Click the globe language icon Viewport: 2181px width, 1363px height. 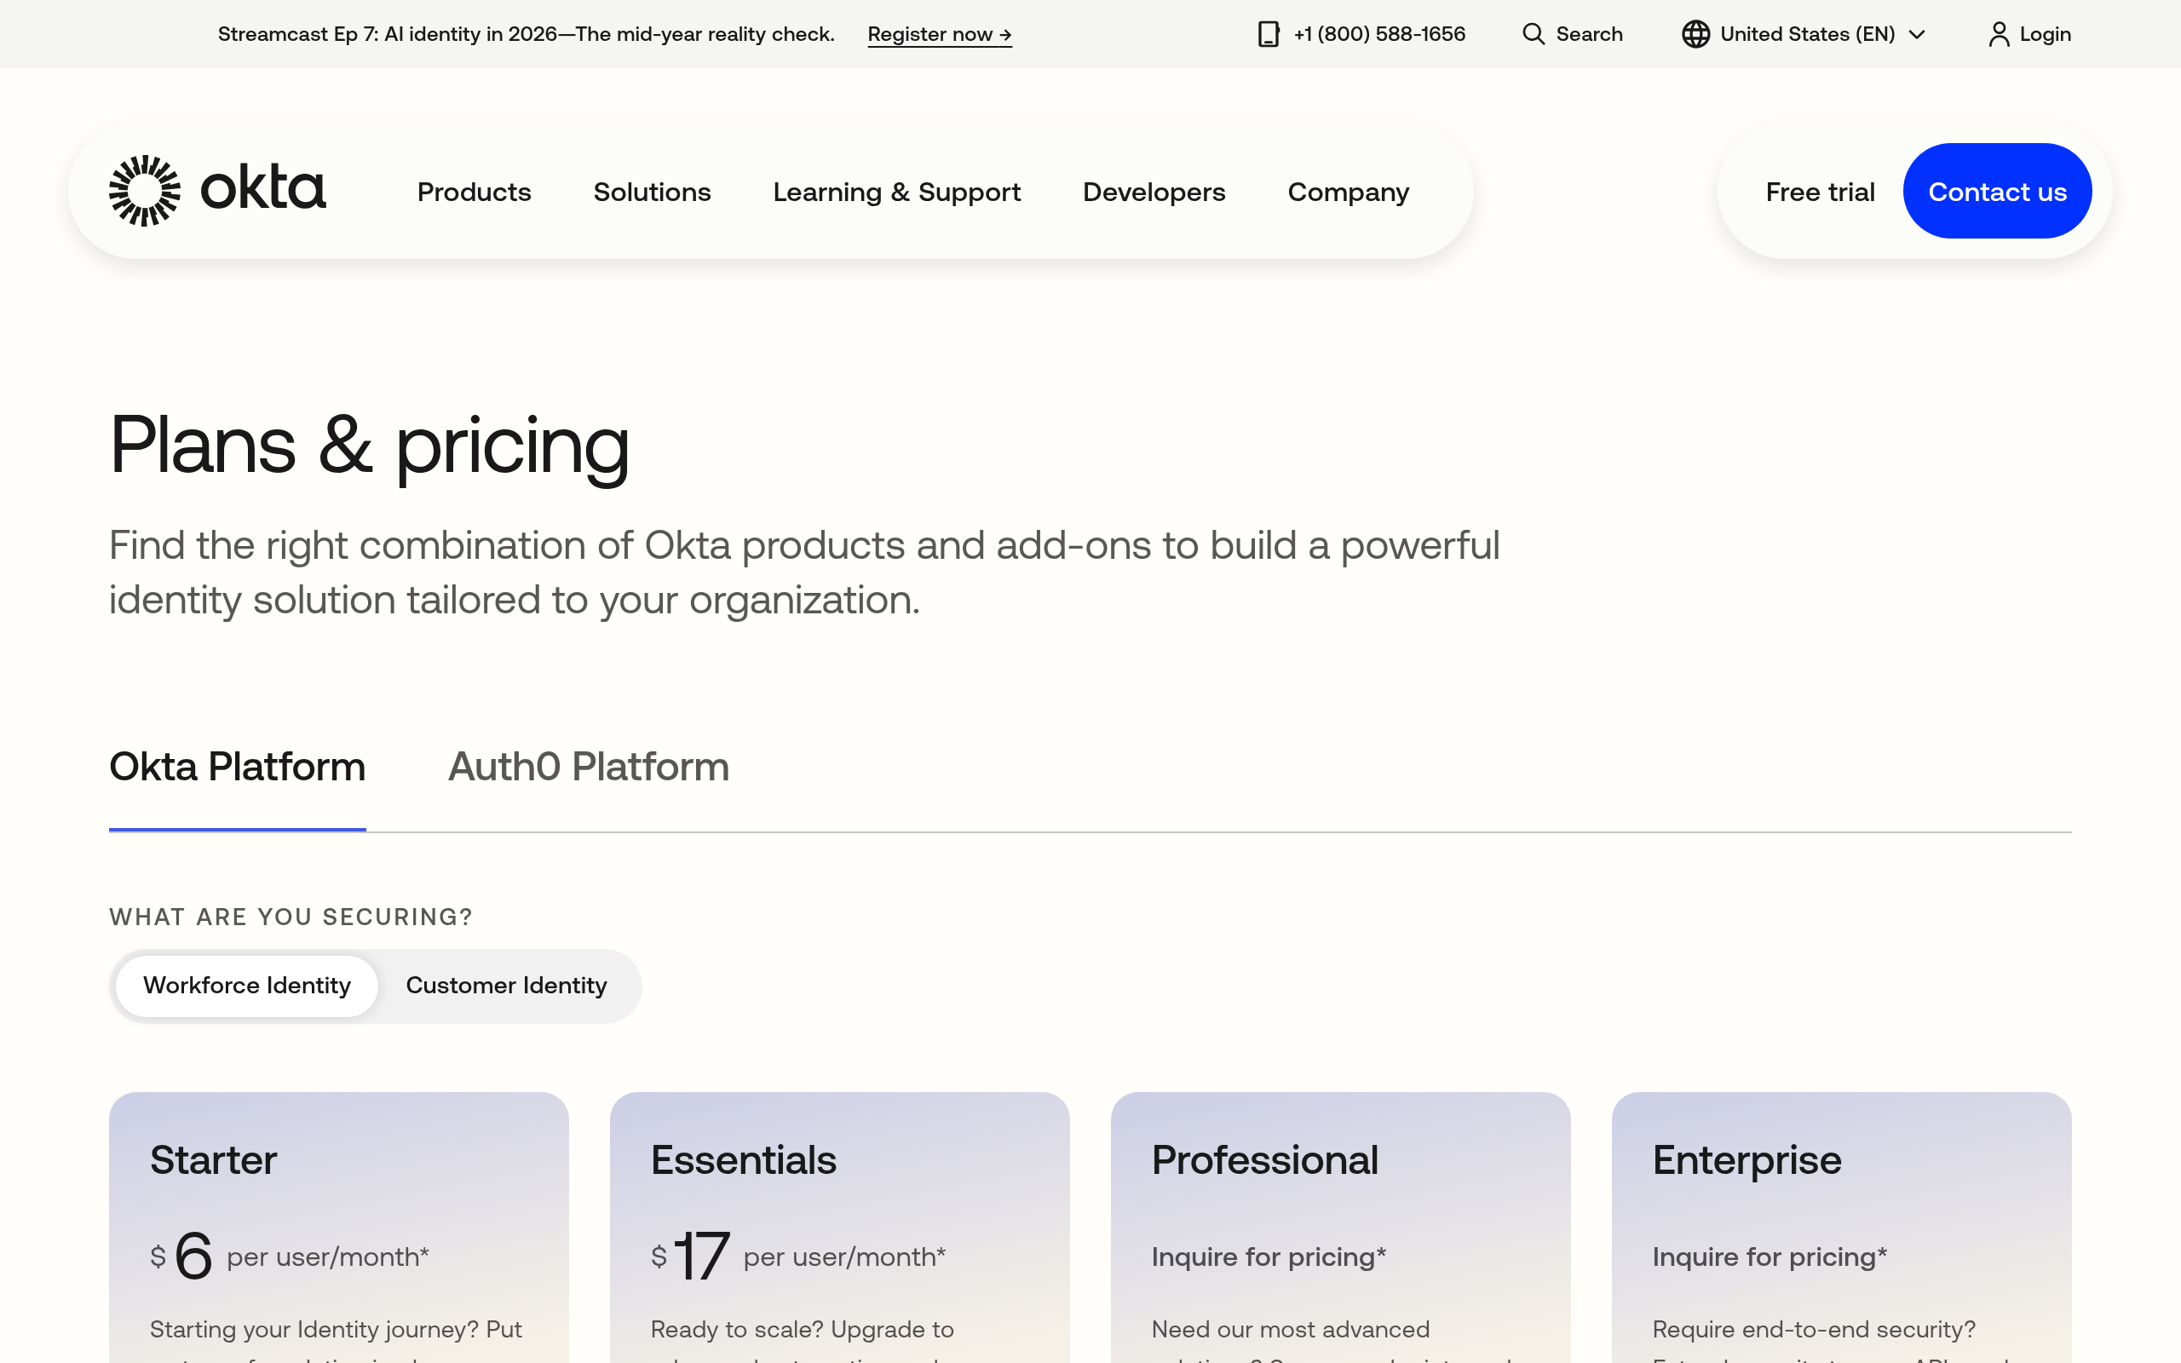point(1695,34)
